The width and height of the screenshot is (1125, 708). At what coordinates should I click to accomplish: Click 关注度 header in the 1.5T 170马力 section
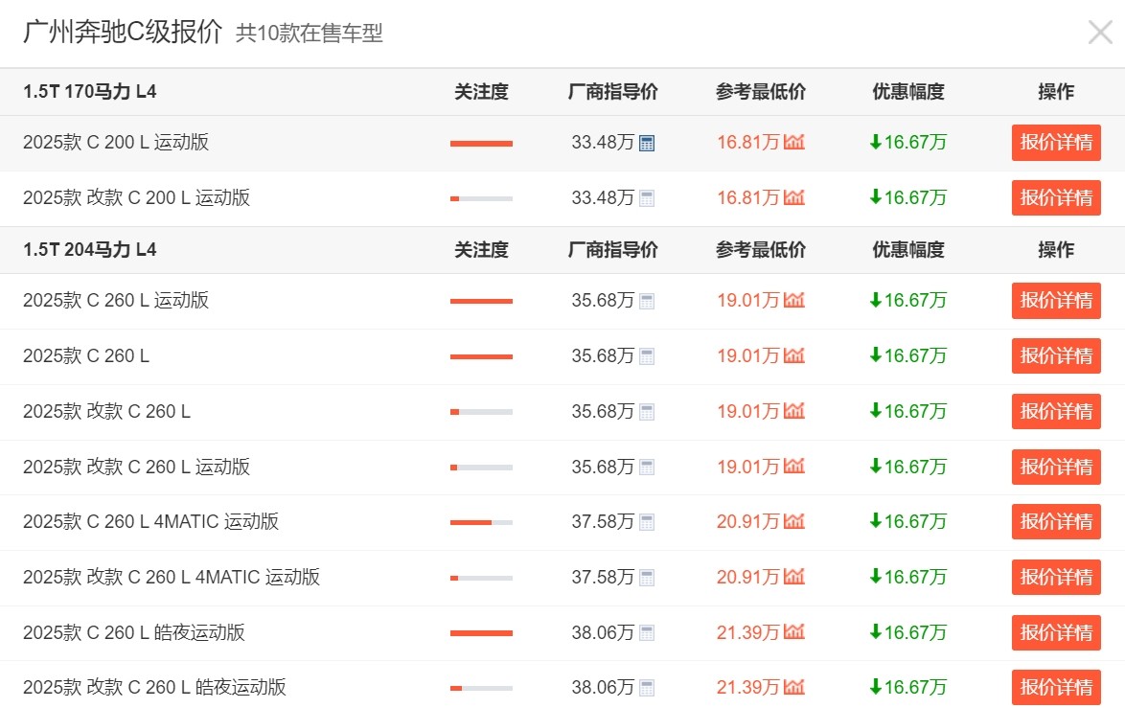click(x=481, y=92)
